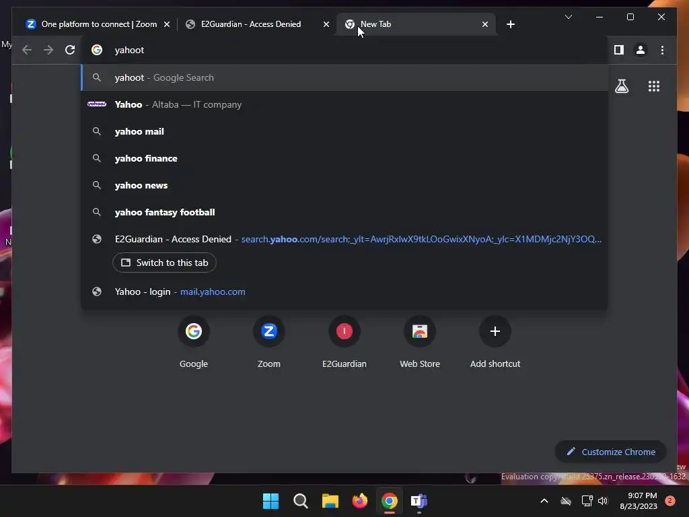
Task: Click the Customize Chrome button
Action: pyautogui.click(x=610, y=452)
